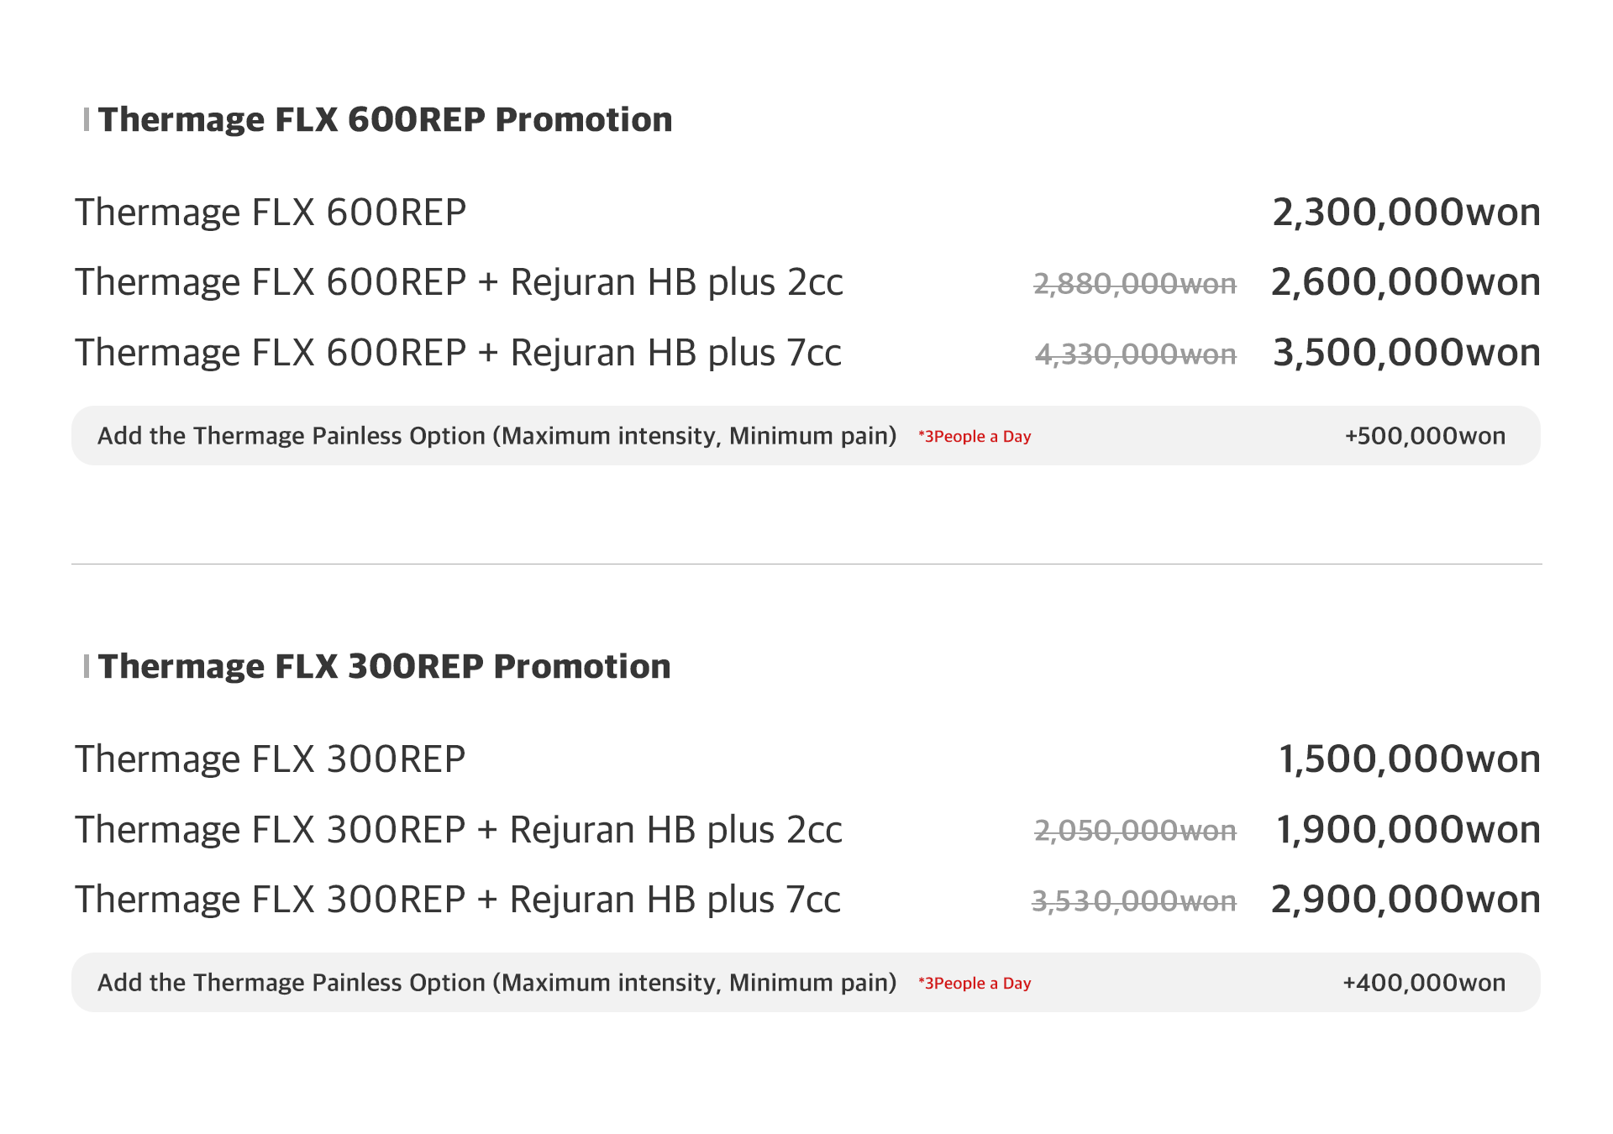The height and width of the screenshot is (1134, 1613).
Task: Click the crossed-out 2,050,000won price
Action: (1134, 831)
